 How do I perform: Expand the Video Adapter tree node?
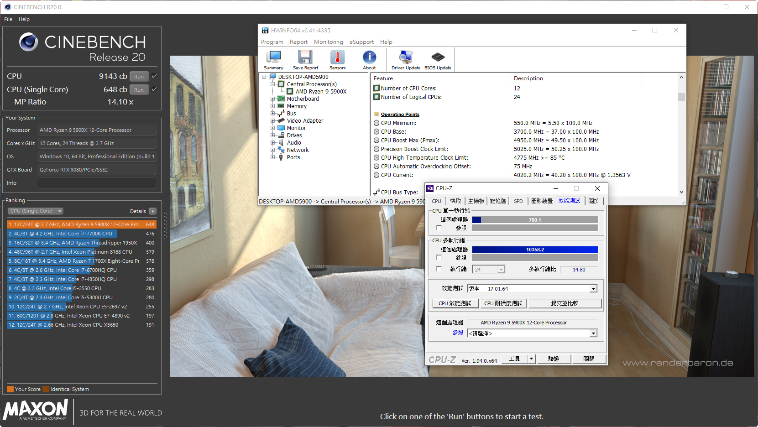pos(272,120)
